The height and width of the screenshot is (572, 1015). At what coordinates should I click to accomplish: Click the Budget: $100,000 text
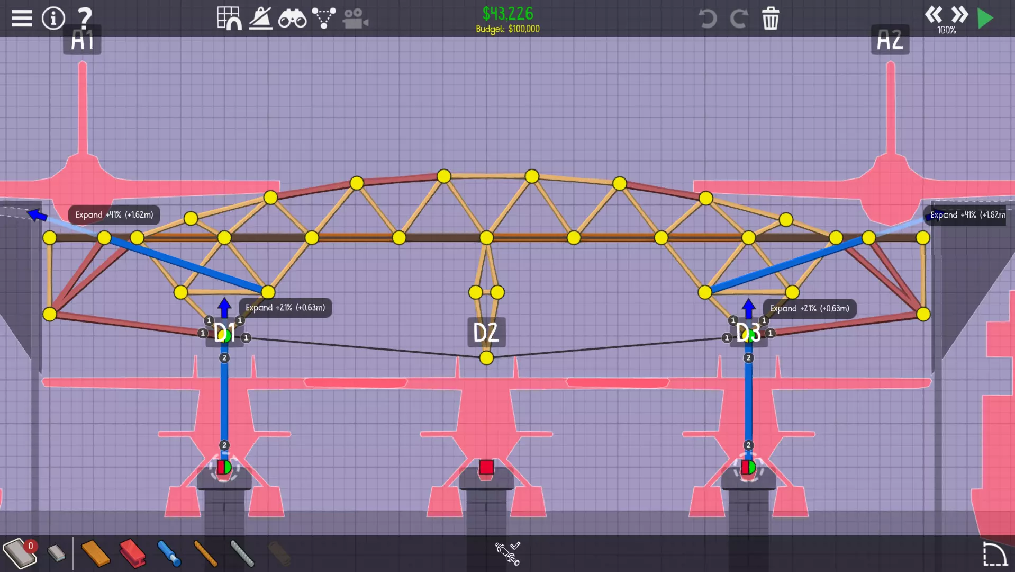[x=507, y=29]
